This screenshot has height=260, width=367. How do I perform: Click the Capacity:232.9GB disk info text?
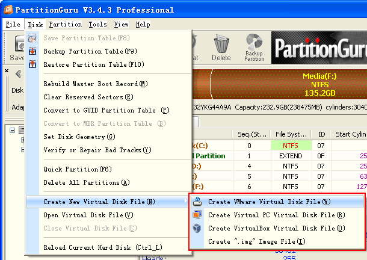(x=279, y=107)
